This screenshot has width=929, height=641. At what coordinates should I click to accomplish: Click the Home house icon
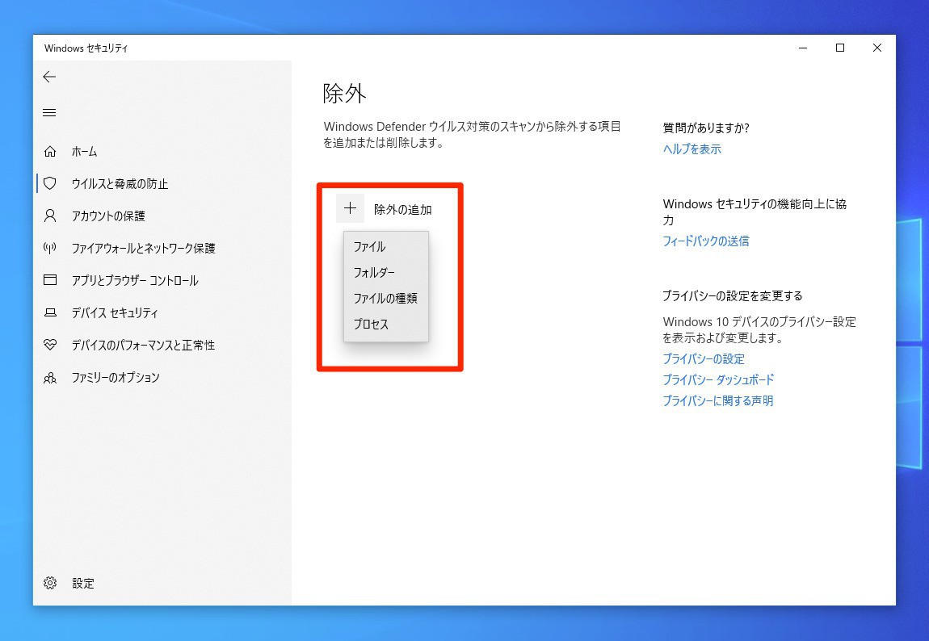pos(50,152)
